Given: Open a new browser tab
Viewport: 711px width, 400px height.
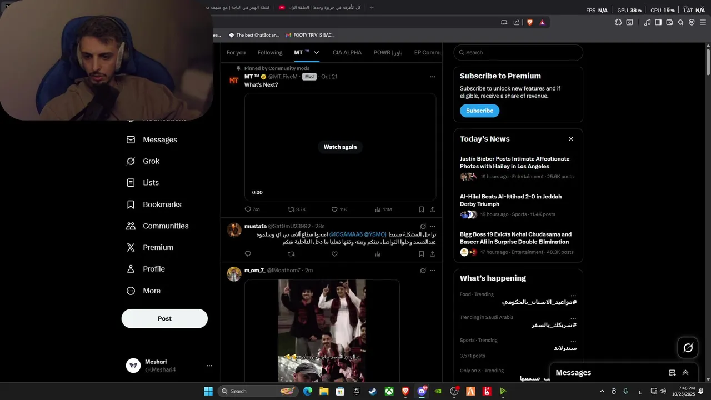Looking at the screenshot, I should (x=372, y=7).
